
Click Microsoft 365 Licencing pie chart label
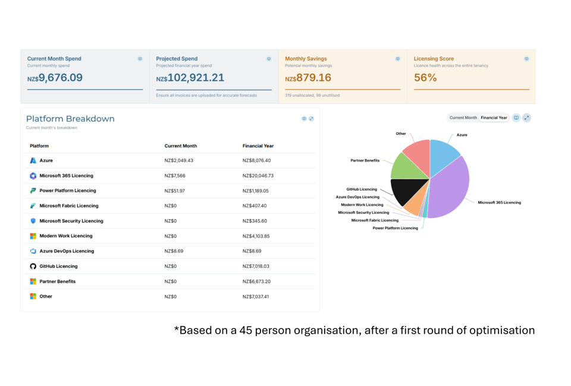[499, 203]
